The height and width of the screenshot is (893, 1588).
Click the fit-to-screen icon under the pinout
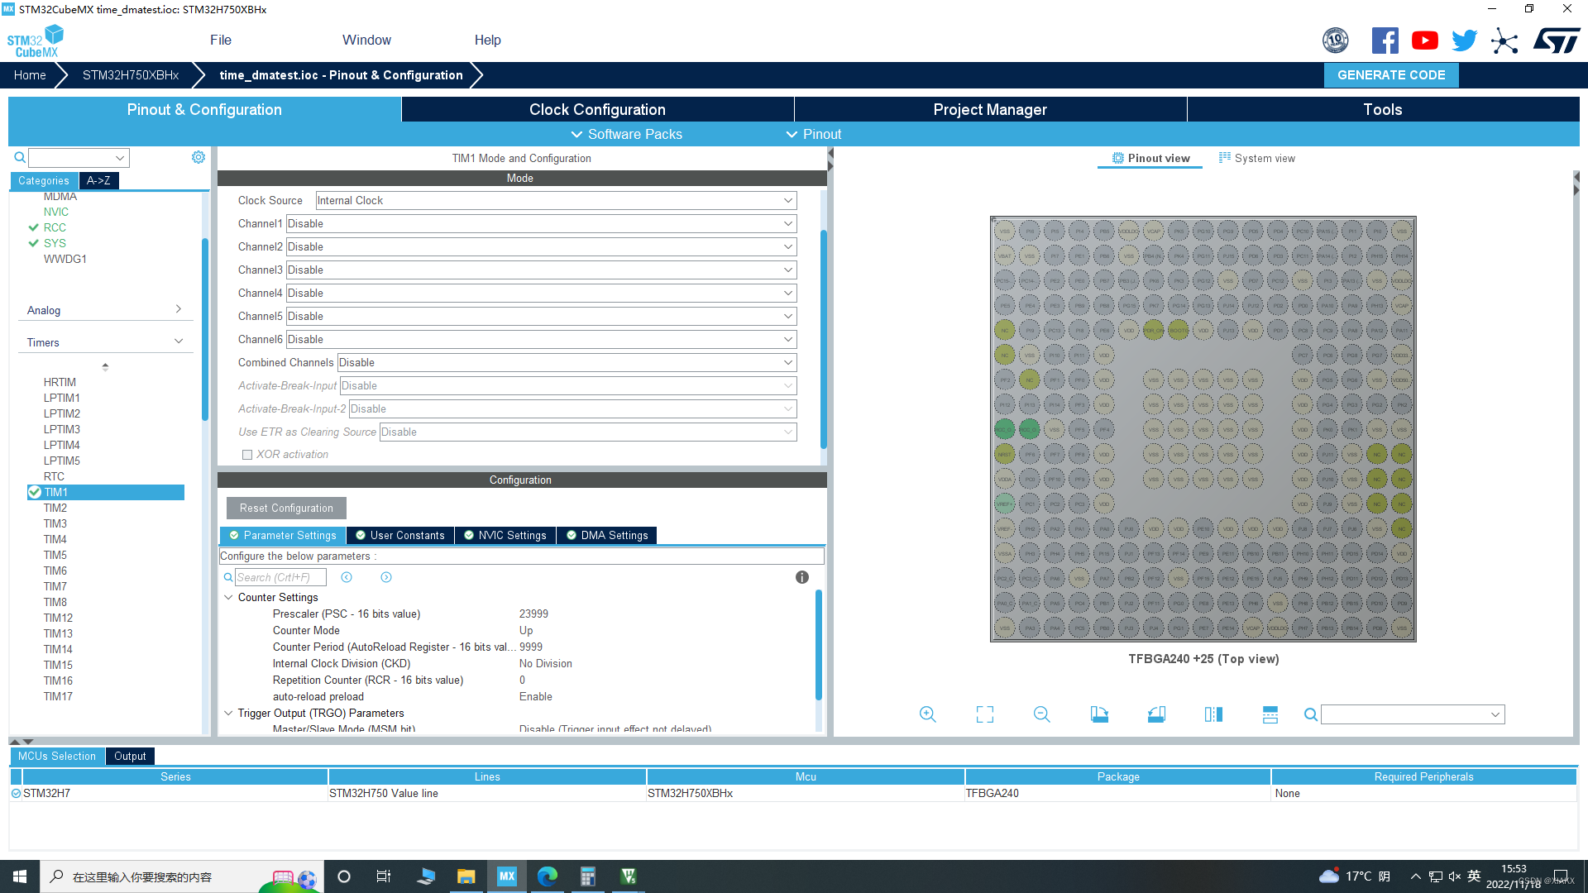(x=984, y=714)
